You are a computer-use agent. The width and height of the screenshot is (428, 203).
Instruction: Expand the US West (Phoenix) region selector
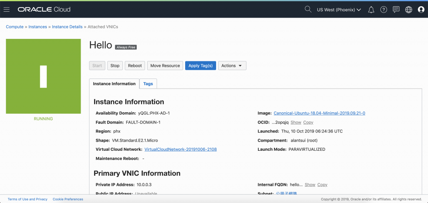(339, 10)
